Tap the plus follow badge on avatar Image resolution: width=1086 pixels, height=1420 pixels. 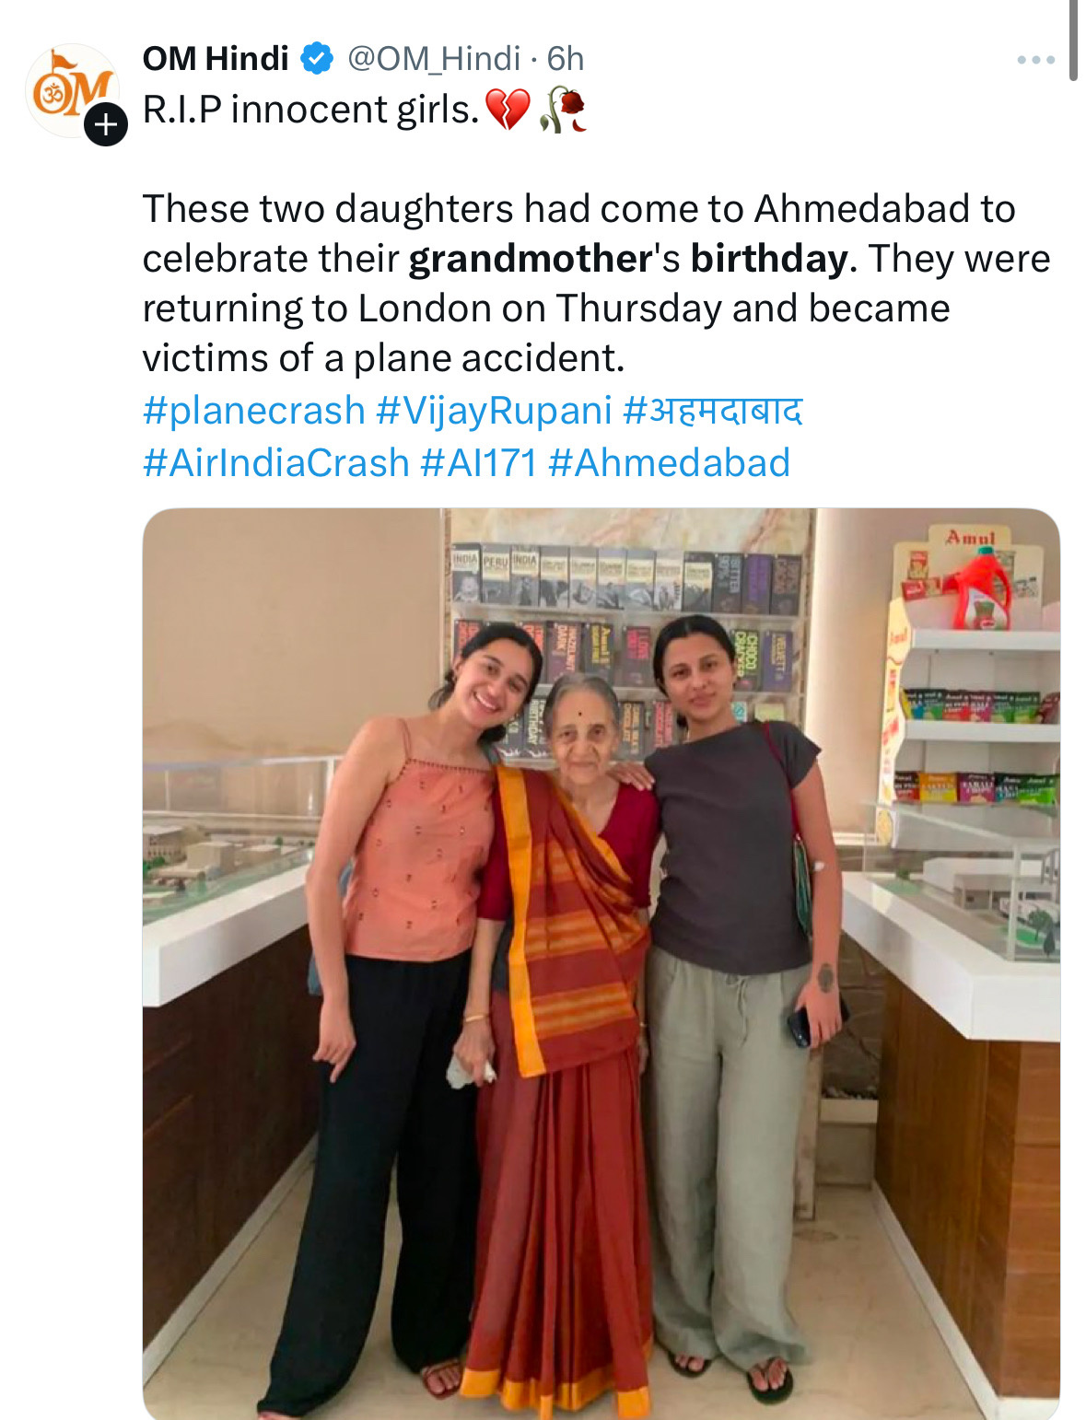[x=106, y=124]
